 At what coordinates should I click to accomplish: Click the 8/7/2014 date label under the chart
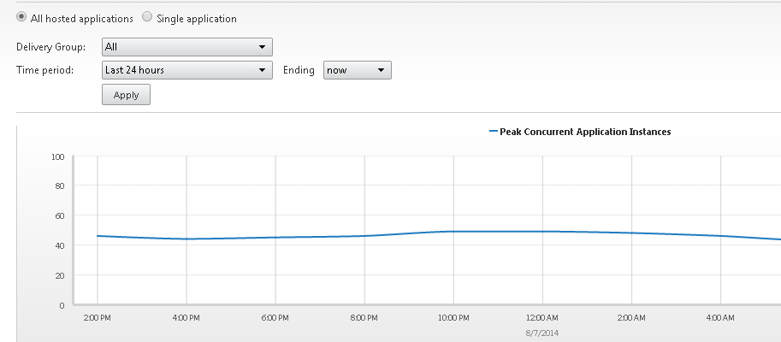[542, 332]
